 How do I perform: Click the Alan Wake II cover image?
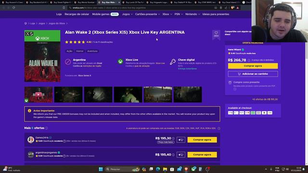(42, 56)
